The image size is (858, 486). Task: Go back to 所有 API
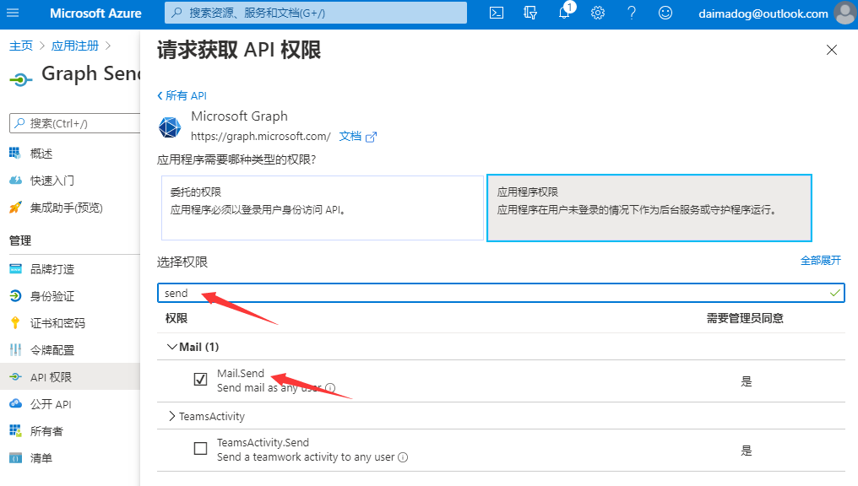coord(182,95)
